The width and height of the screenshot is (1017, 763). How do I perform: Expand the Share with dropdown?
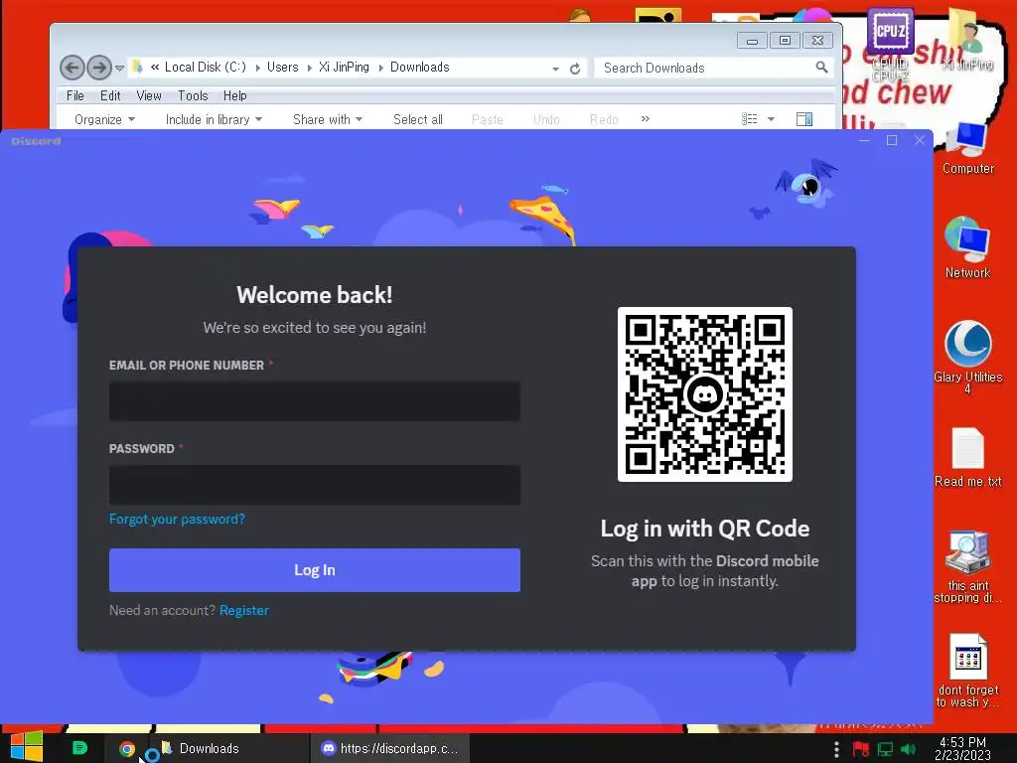[x=328, y=119]
